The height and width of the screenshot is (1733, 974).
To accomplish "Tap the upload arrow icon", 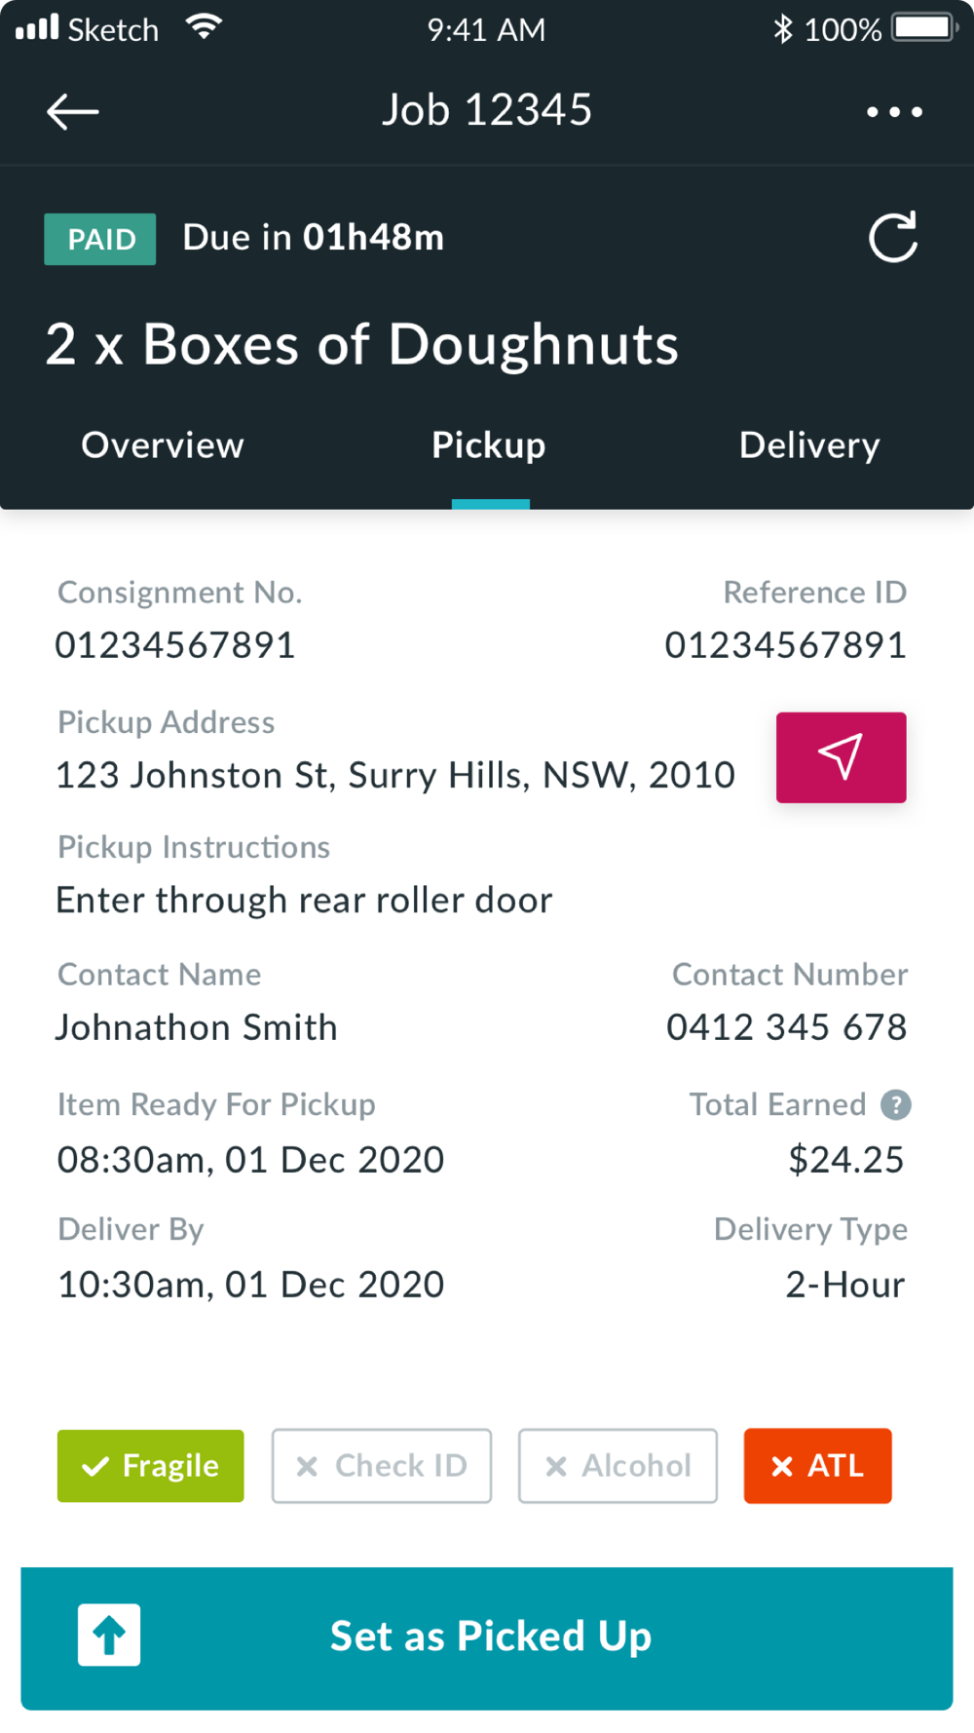I will 109,1635.
